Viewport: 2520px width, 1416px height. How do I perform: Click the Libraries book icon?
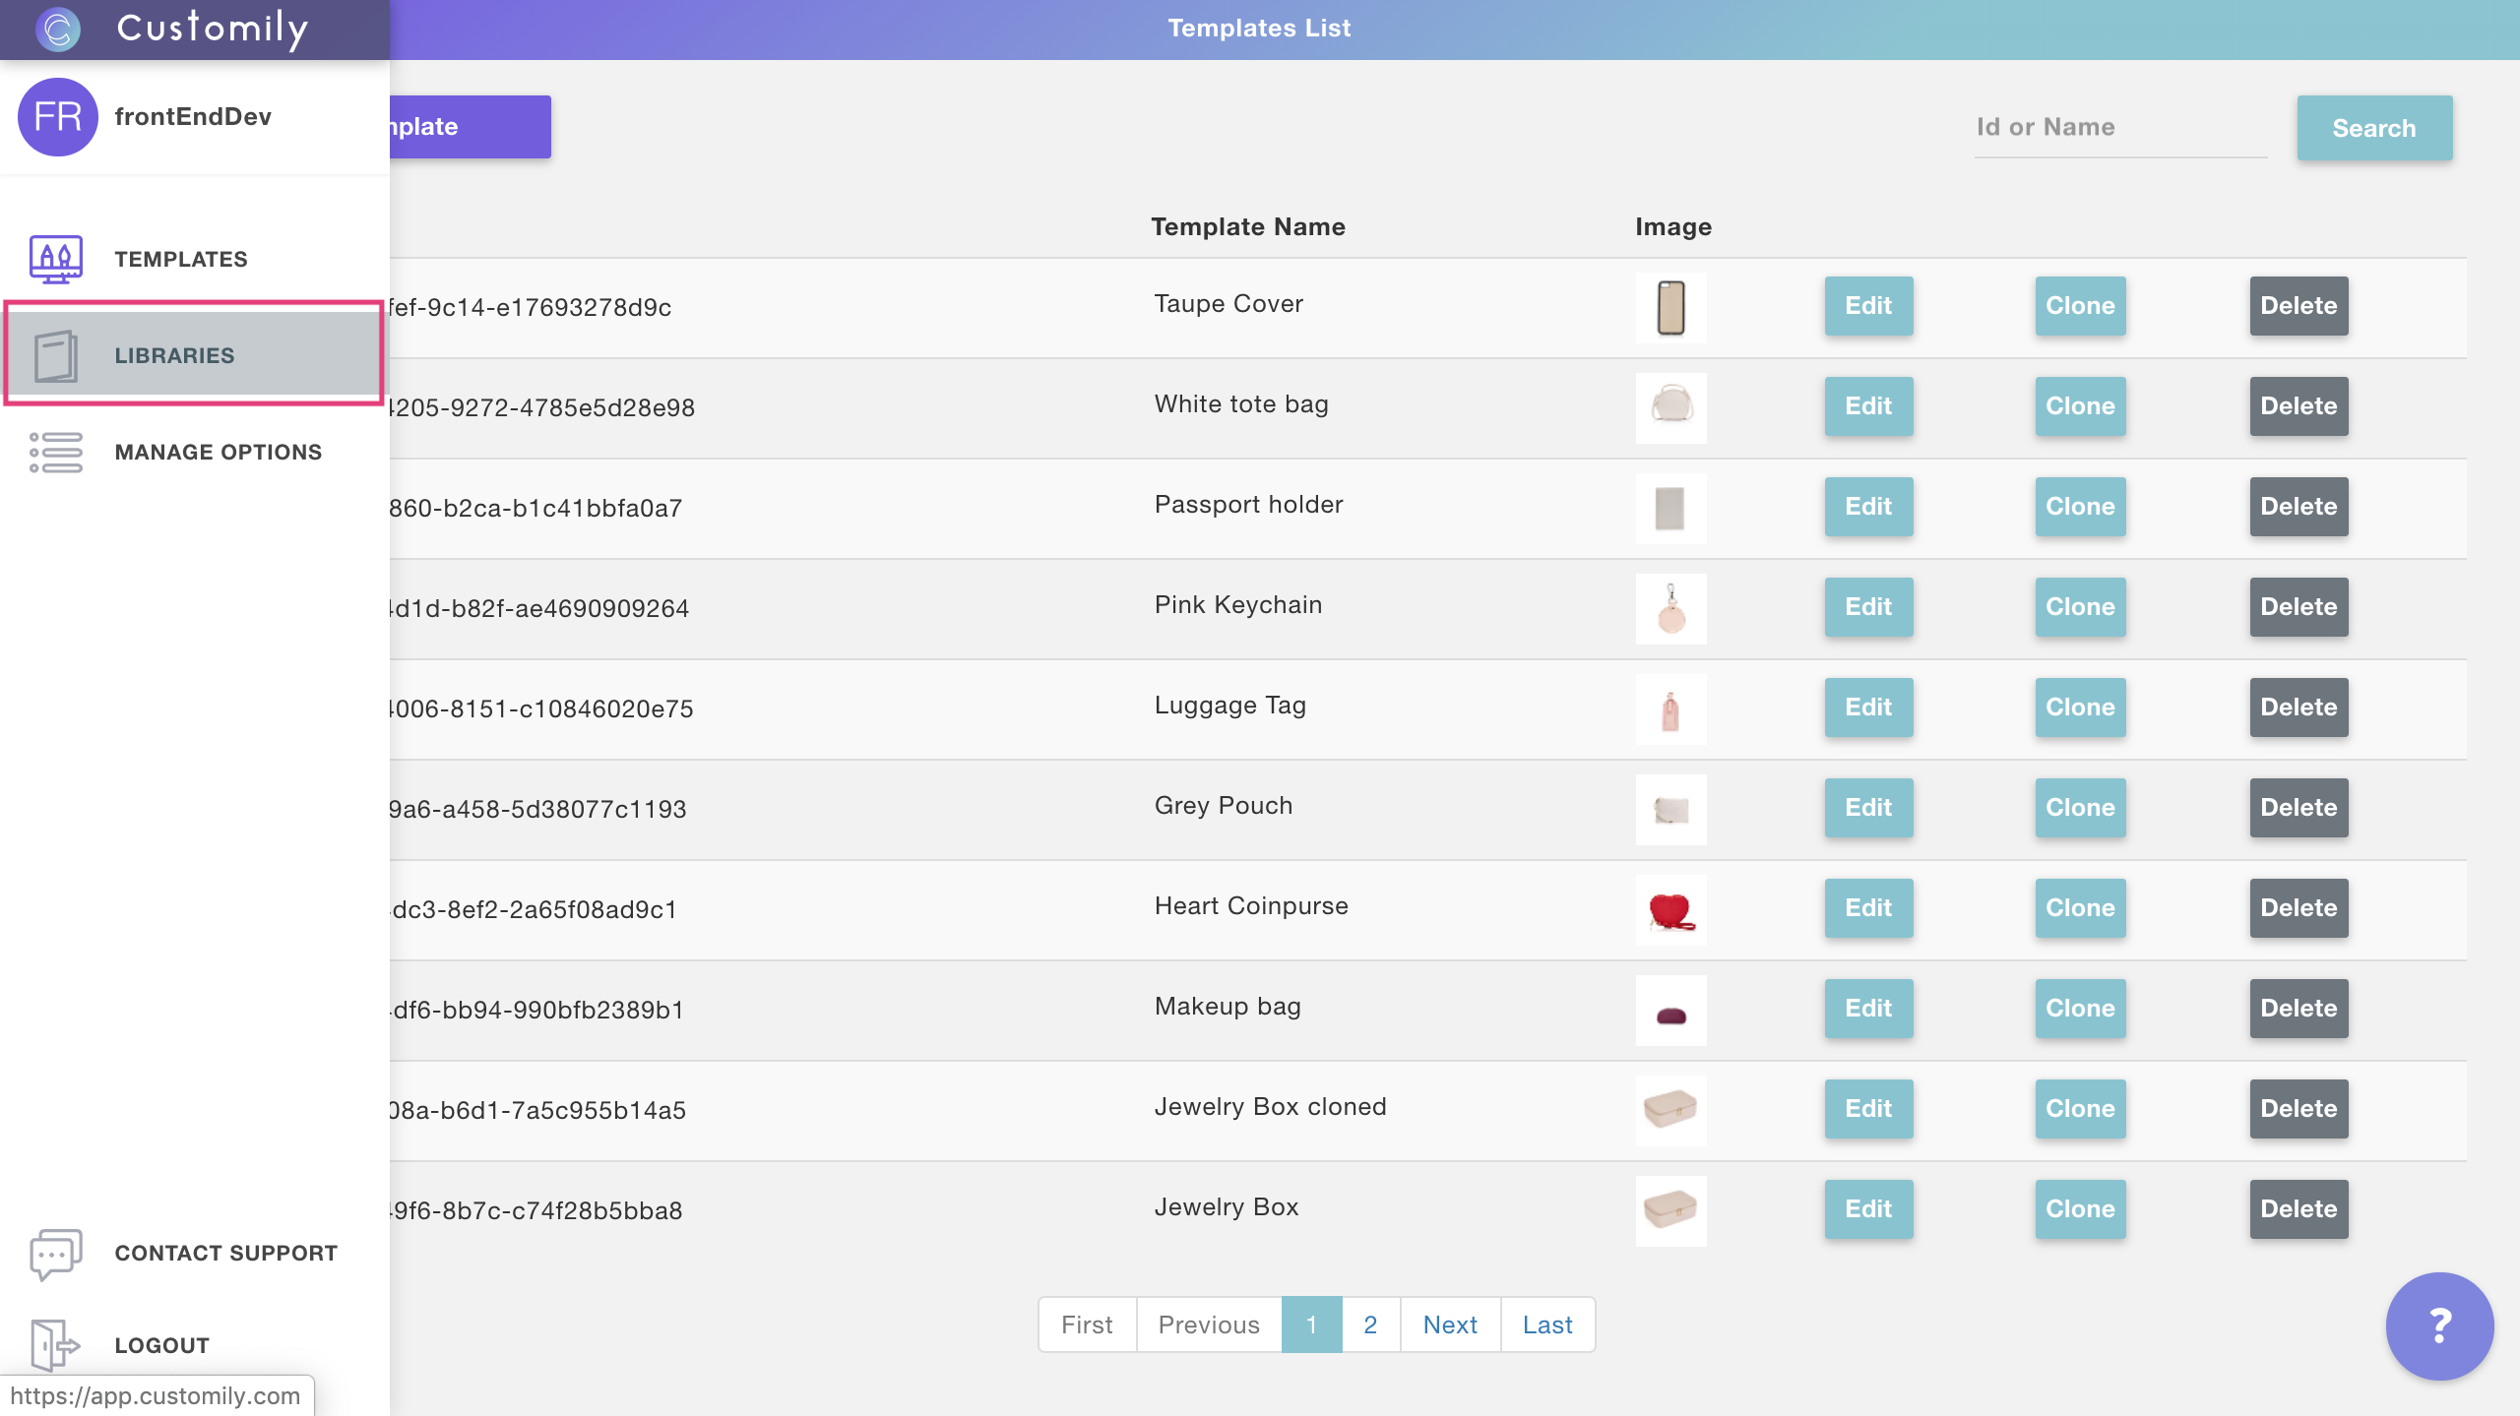(x=55, y=355)
